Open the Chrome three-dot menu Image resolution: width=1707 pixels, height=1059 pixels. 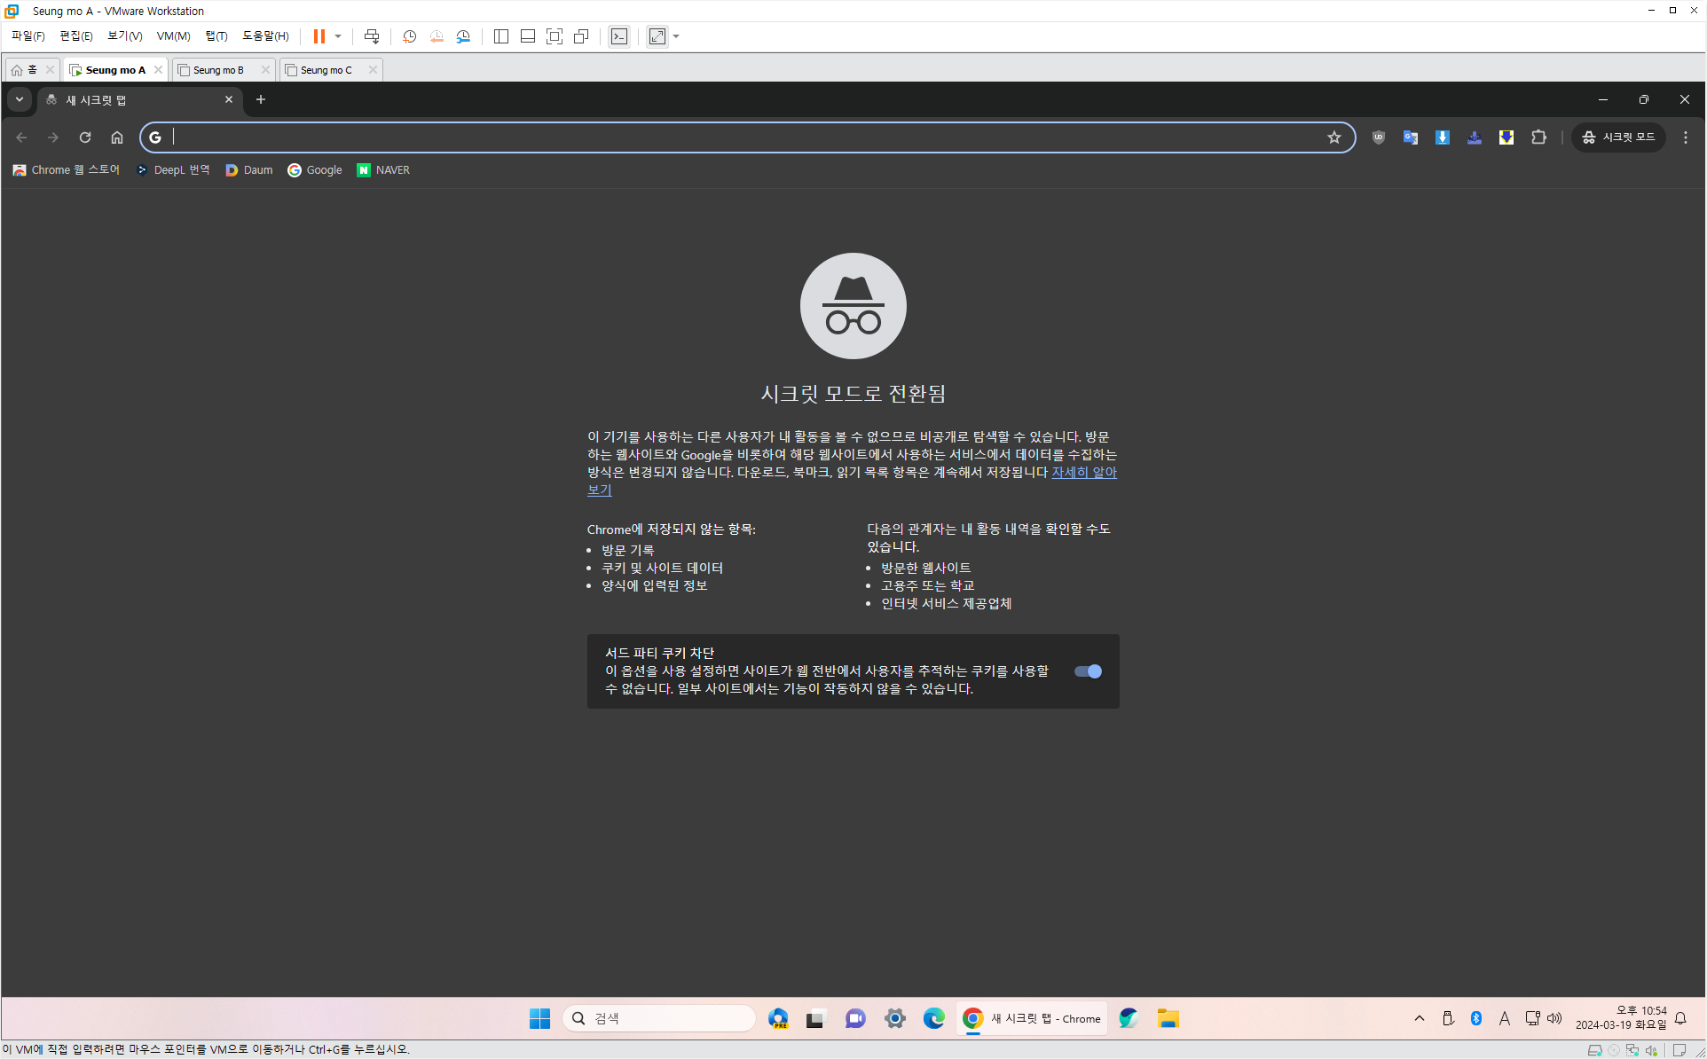coord(1686,137)
